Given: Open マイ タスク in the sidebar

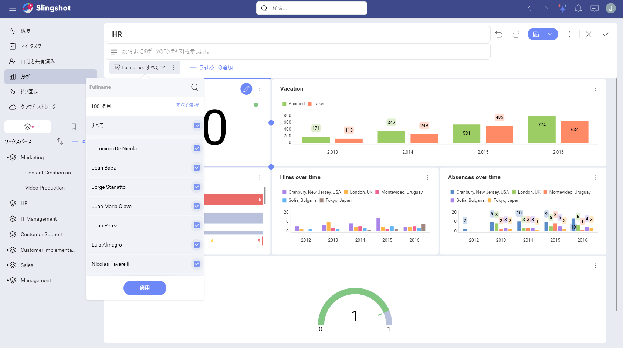Looking at the screenshot, I should [x=51, y=46].
